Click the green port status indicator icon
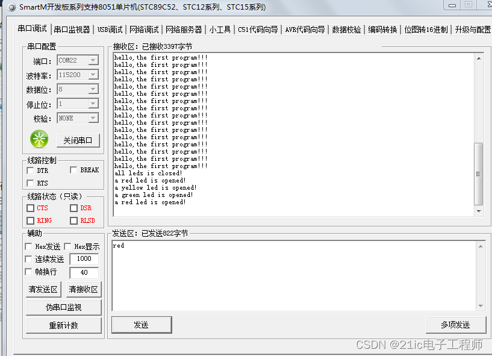The image size is (492, 356). point(39,139)
